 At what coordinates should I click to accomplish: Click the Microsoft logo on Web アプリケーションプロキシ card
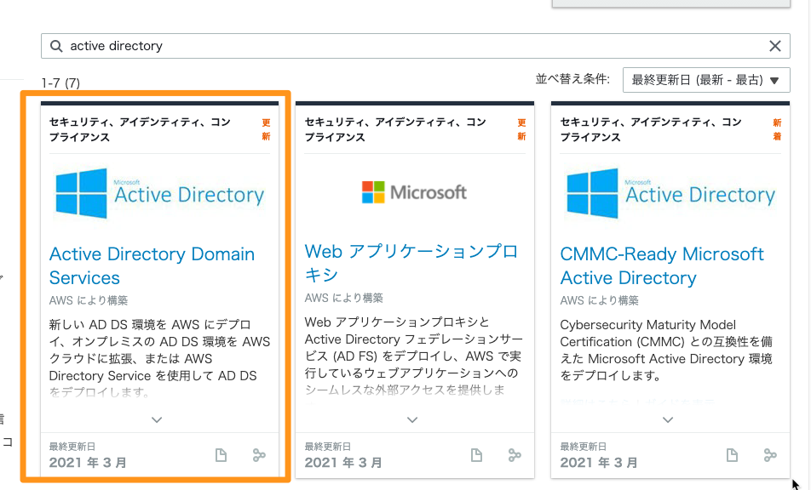pyautogui.click(x=414, y=192)
